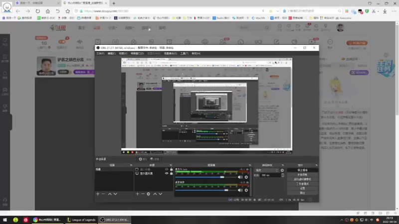Toggle 工作室模式 studio mode button
Viewport: 399px width, 224px height.
(x=302, y=184)
